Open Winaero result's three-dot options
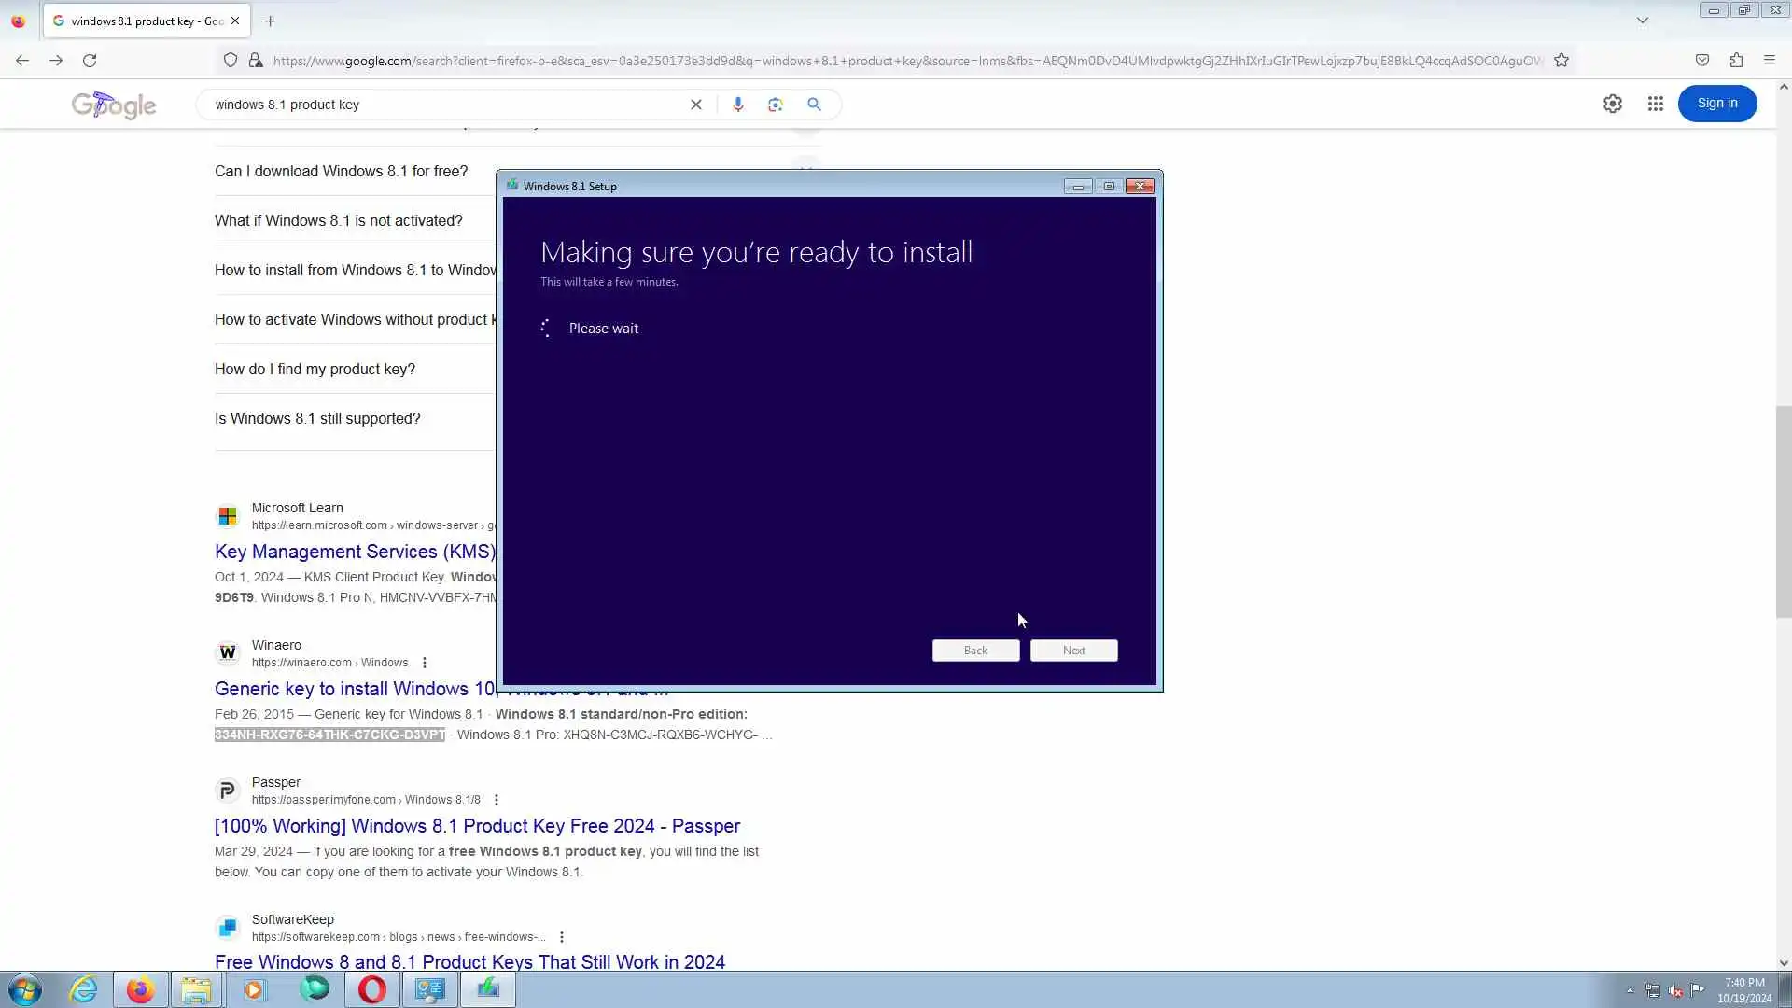 425,663
